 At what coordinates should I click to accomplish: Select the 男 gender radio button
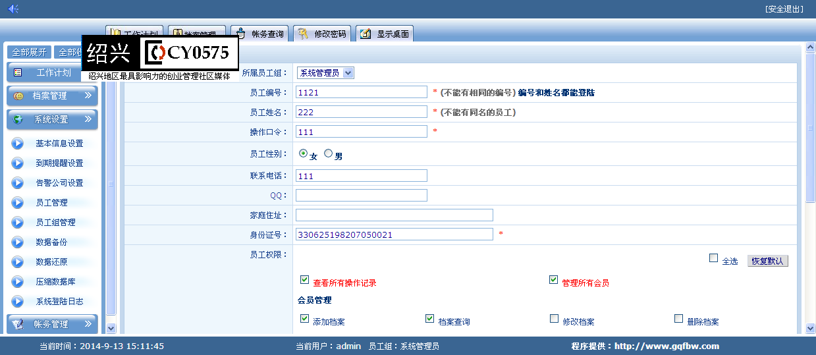pyautogui.click(x=328, y=153)
